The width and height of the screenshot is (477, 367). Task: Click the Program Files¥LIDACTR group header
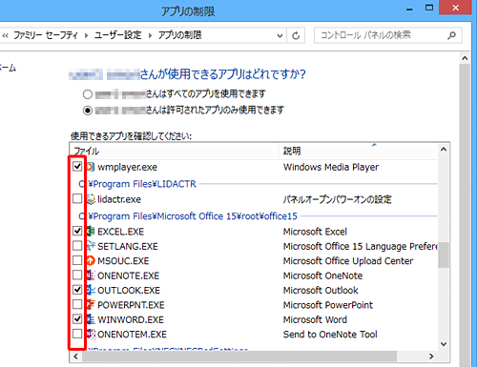click(137, 184)
